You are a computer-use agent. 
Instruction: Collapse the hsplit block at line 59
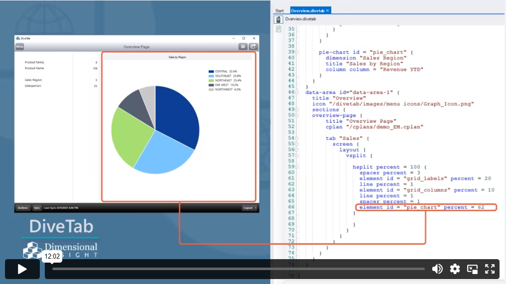296,167
